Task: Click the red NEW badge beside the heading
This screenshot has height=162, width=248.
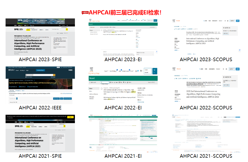Action: [x=85, y=13]
